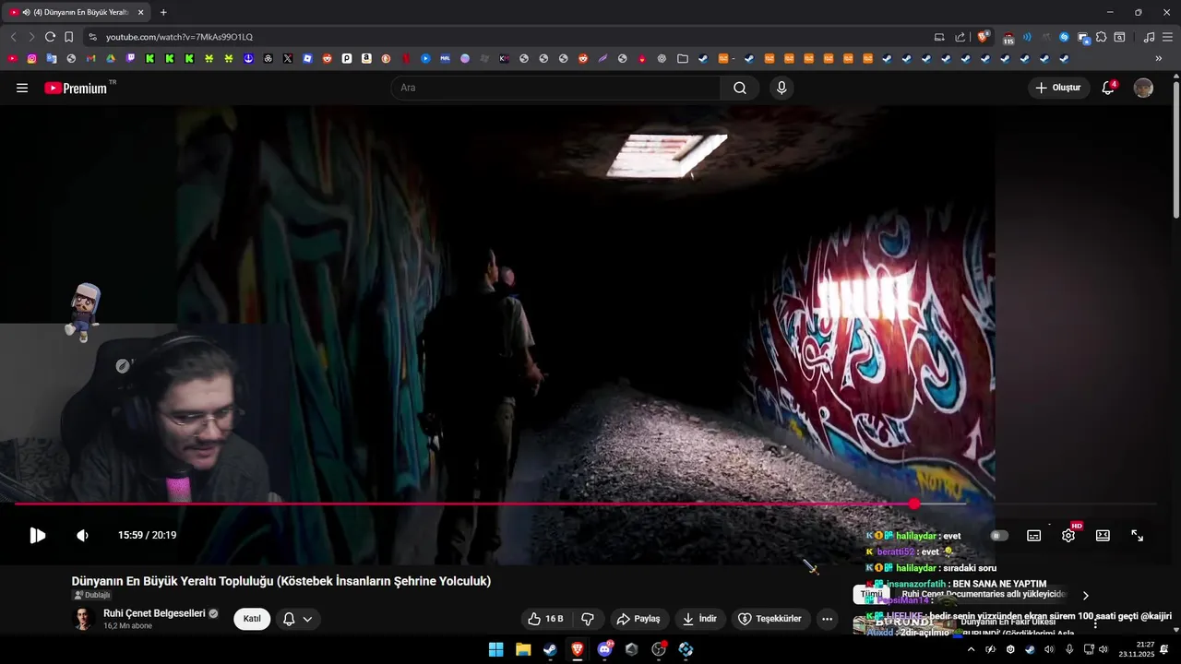Open Reddit bookmark next to Roblox
1181x664 pixels.
328,58
